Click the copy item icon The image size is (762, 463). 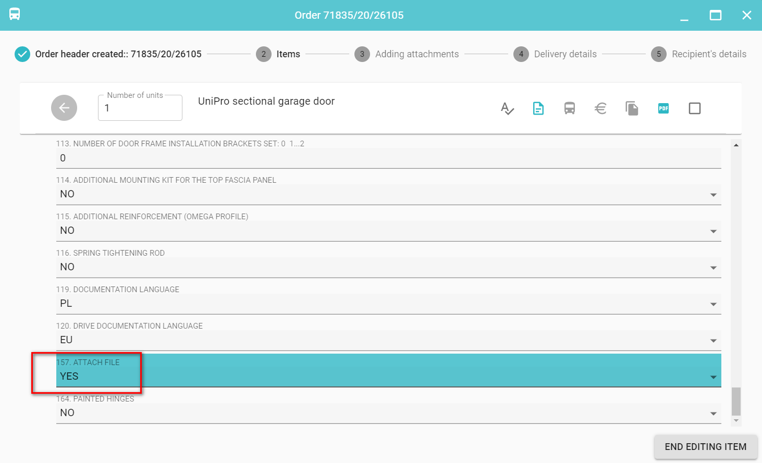(632, 108)
